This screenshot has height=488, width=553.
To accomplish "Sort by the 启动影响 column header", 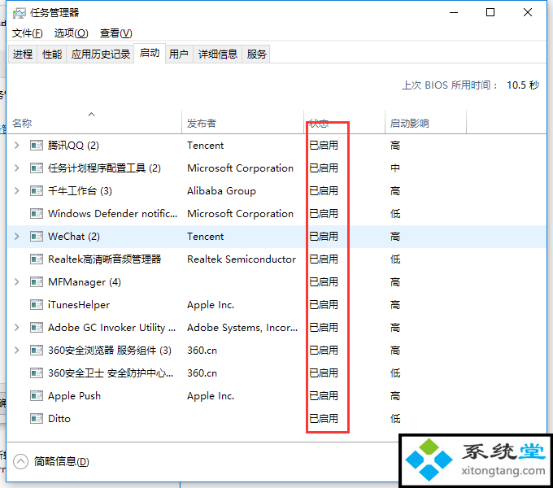I will coord(425,122).
